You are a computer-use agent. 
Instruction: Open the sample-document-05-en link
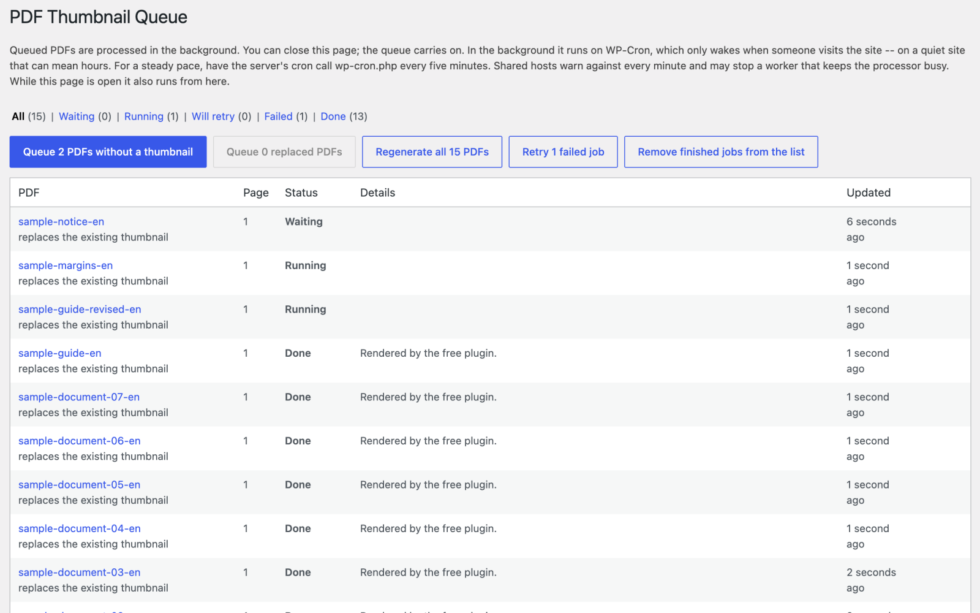click(x=80, y=485)
